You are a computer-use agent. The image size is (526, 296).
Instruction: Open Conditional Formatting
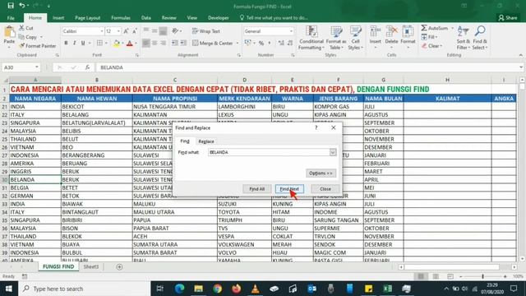pyautogui.click(x=311, y=38)
